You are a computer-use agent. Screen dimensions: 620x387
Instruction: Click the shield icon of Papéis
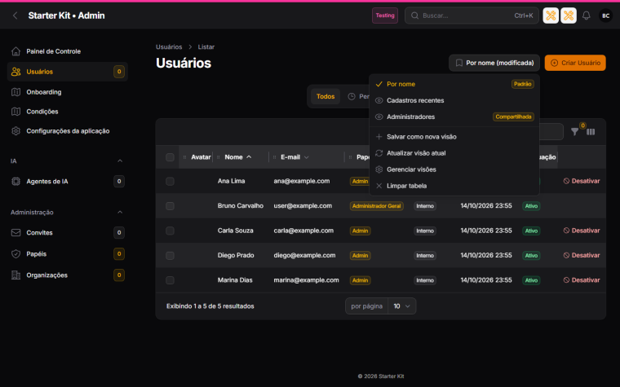pyautogui.click(x=15, y=254)
